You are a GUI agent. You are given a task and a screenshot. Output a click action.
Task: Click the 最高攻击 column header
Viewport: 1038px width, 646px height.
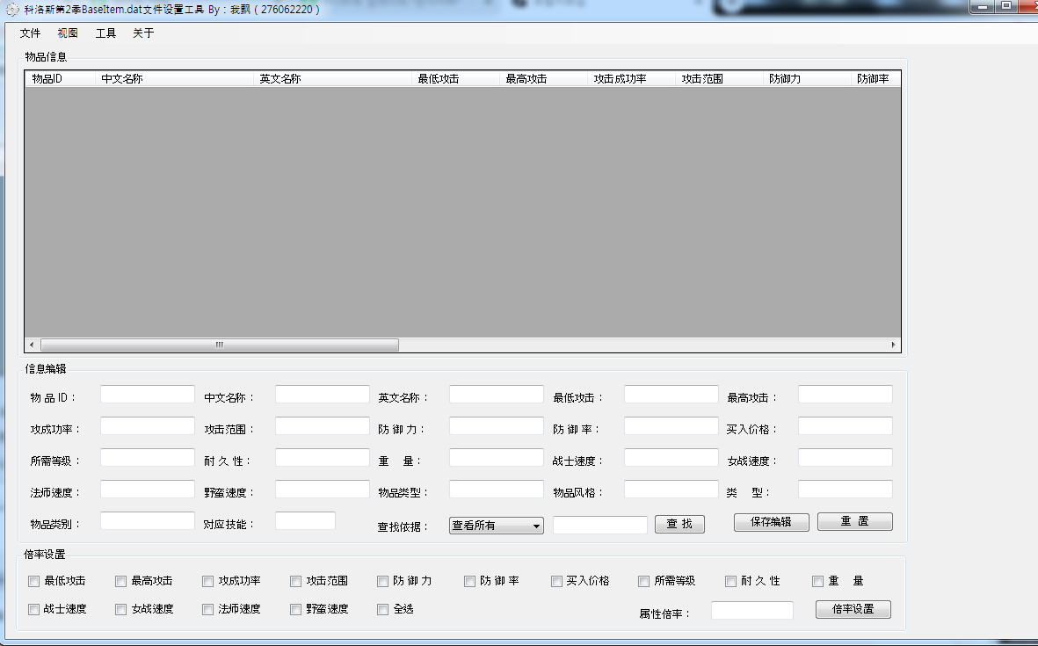coord(543,79)
